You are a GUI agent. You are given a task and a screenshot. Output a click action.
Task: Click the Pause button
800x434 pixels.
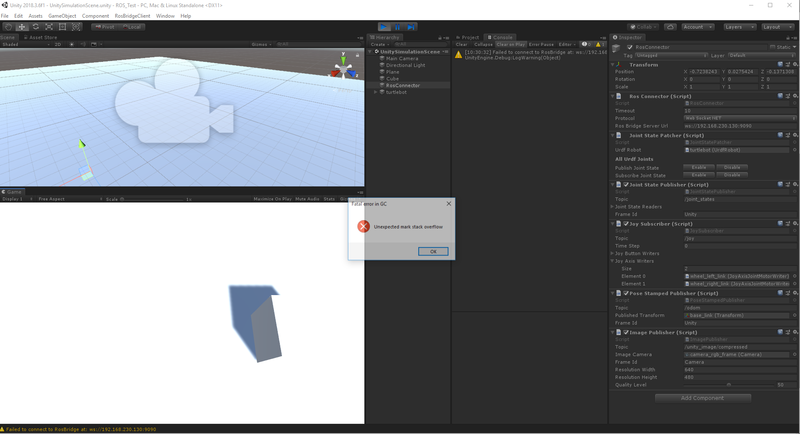coord(397,27)
